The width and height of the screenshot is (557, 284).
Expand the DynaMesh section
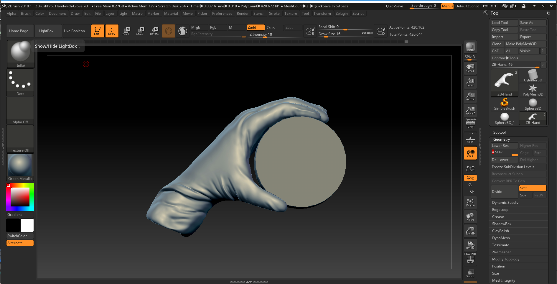coord(501,238)
